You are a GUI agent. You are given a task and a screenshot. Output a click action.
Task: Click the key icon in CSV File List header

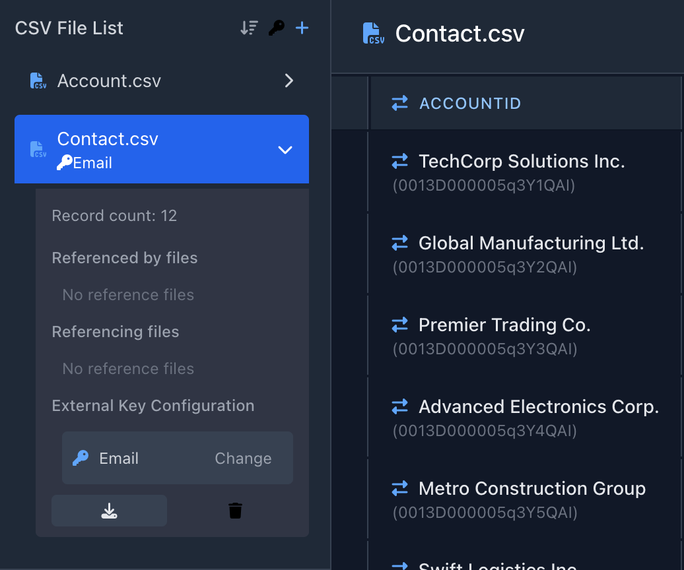(x=276, y=28)
